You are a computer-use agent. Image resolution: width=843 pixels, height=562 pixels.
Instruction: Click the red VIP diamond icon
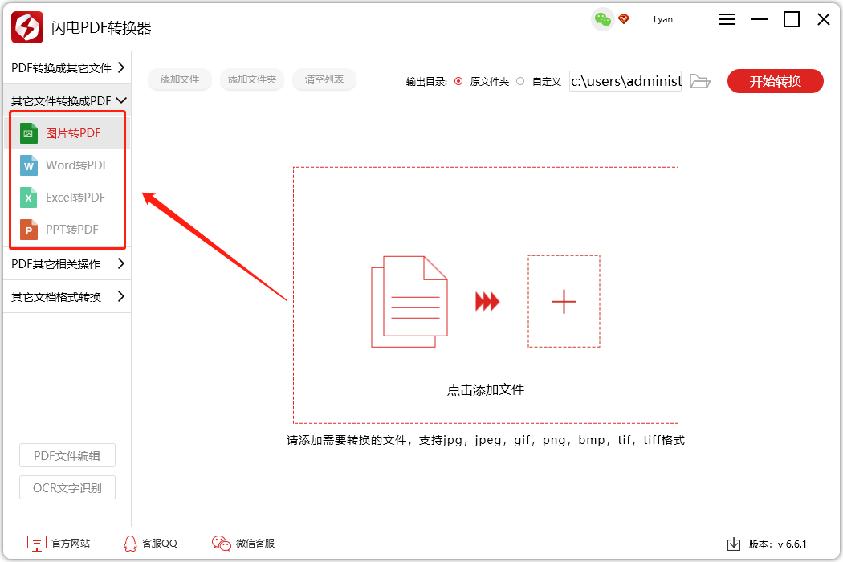click(624, 19)
